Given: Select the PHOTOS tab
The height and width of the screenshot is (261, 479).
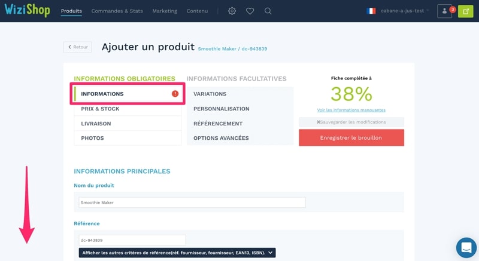Looking at the screenshot, I should coord(128,138).
